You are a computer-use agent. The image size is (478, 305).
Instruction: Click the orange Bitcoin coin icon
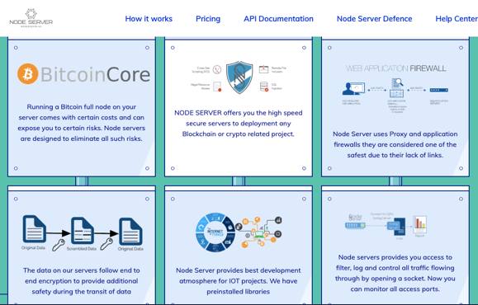tap(28, 74)
